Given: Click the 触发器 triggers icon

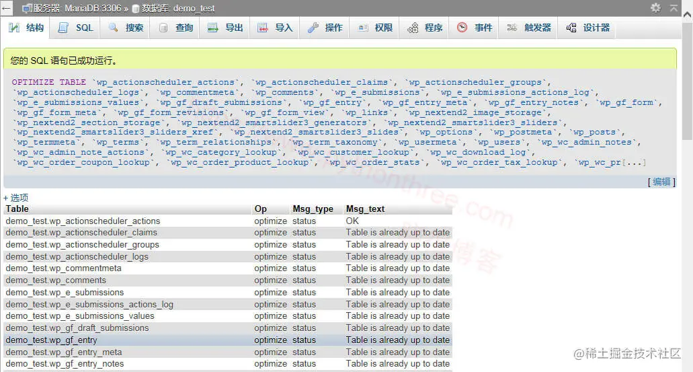Looking at the screenshot, I should click(512, 28).
